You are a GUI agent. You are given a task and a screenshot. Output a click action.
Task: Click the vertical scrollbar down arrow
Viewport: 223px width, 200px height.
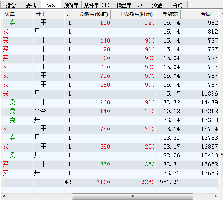[222, 189]
